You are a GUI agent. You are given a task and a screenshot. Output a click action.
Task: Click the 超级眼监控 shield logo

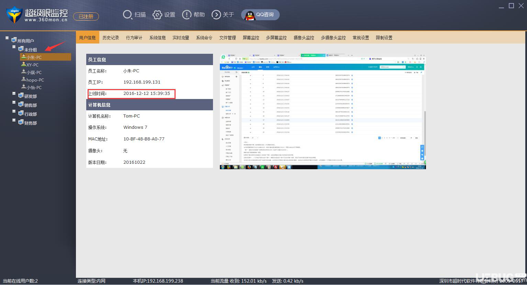point(14,15)
